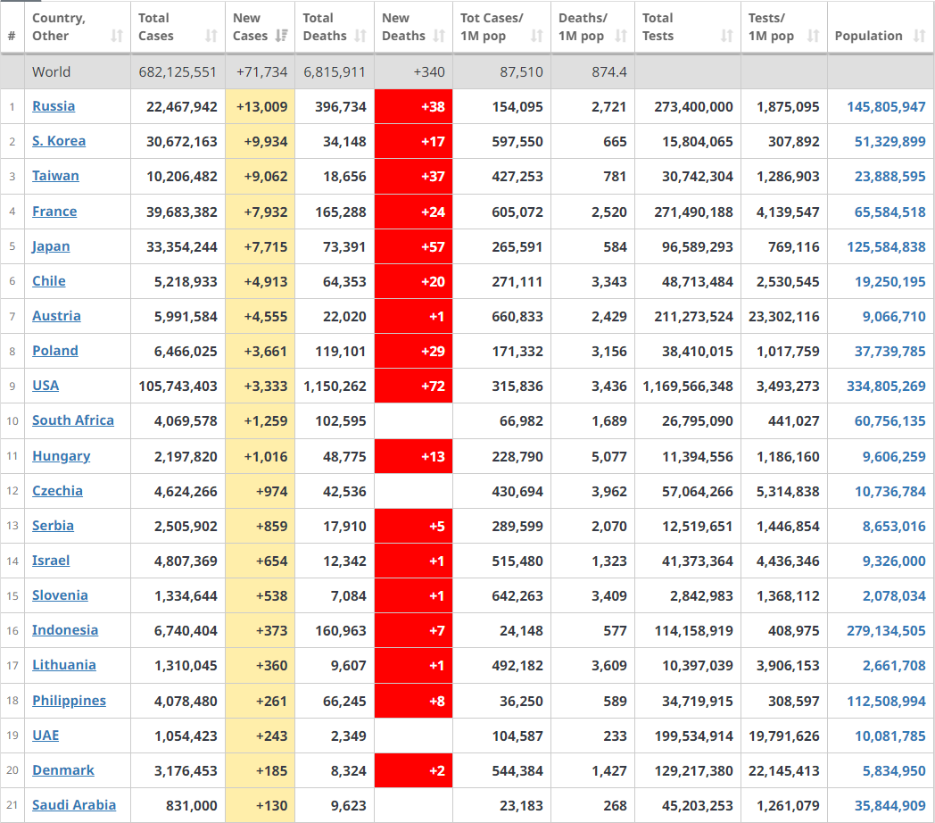Open the South Africa link

pos(73,420)
